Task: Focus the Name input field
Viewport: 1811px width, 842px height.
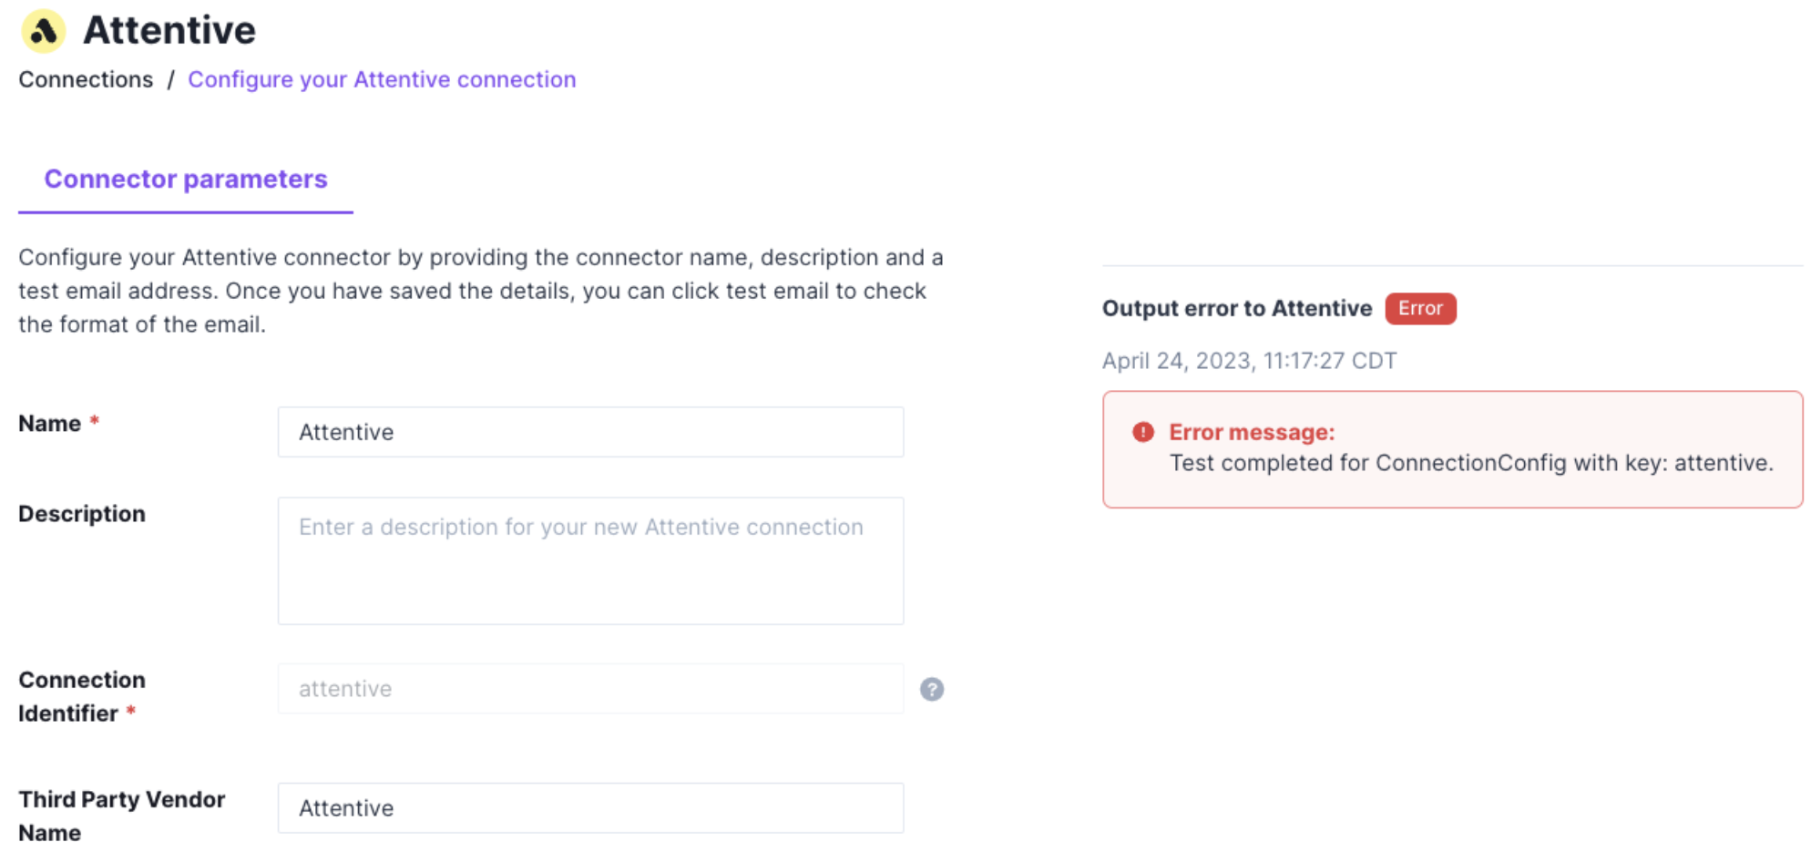Action: coord(590,432)
